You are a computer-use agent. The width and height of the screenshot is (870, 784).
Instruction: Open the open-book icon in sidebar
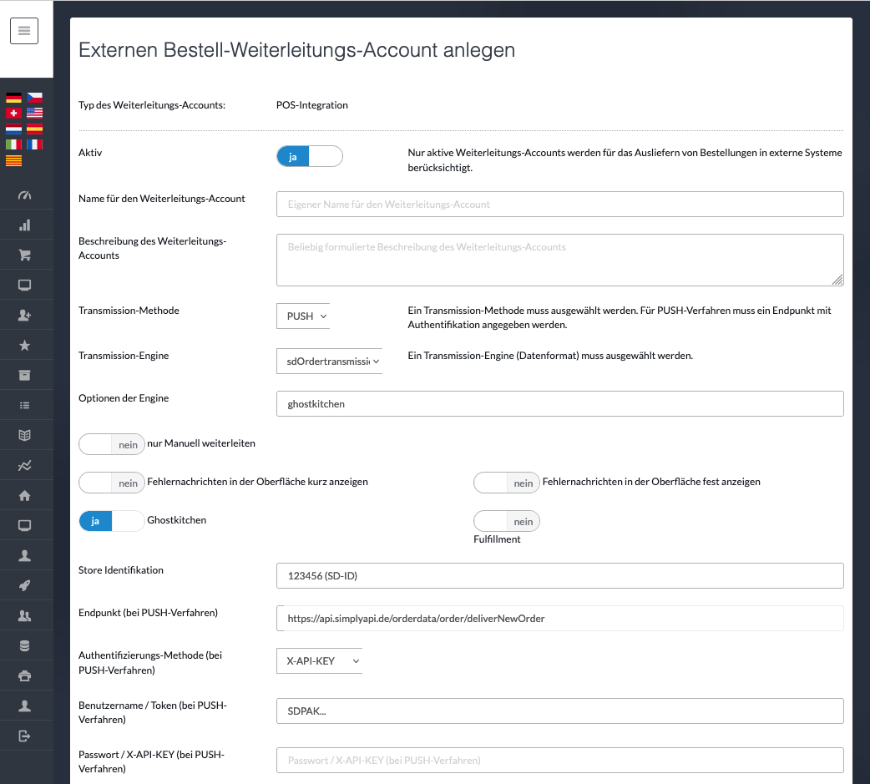click(24, 436)
